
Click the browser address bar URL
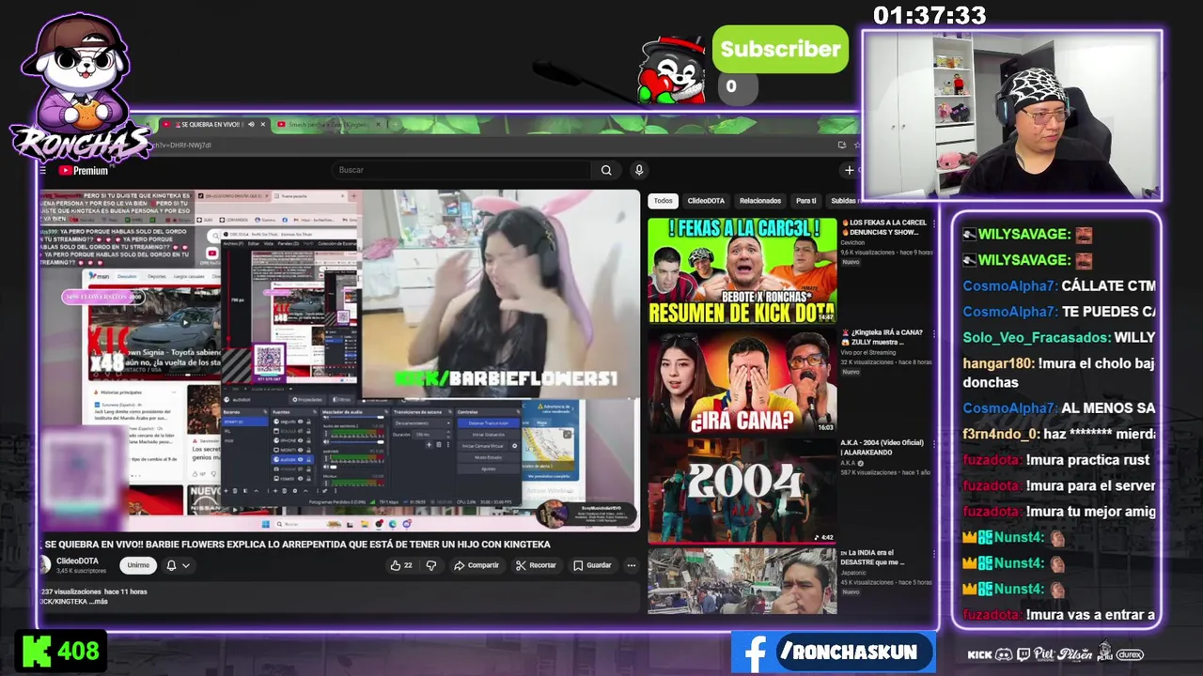(x=182, y=146)
